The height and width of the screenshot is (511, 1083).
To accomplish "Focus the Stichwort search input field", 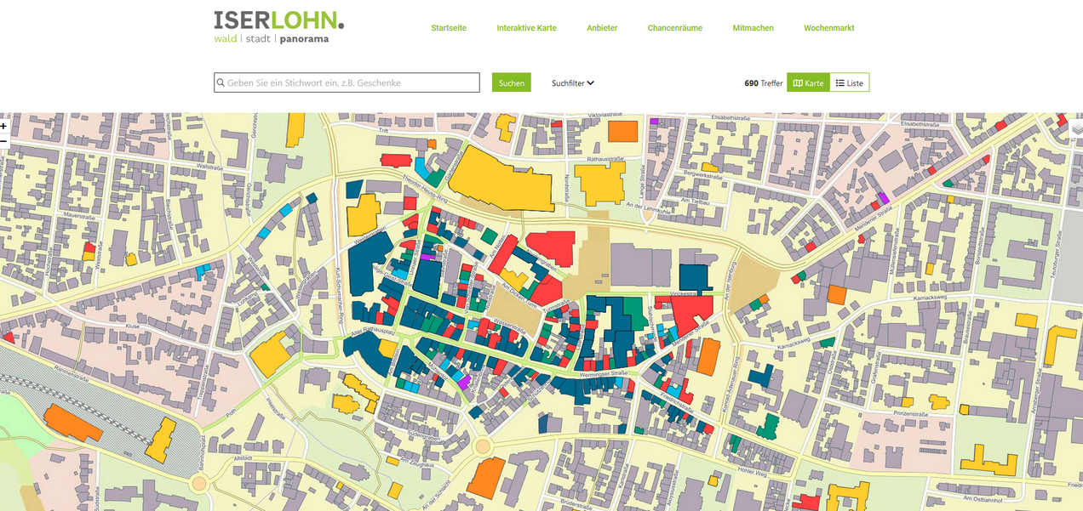I will click(351, 83).
